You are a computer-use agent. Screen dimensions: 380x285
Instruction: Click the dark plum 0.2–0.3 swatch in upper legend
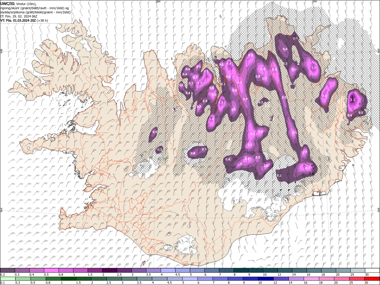point(7,270)
